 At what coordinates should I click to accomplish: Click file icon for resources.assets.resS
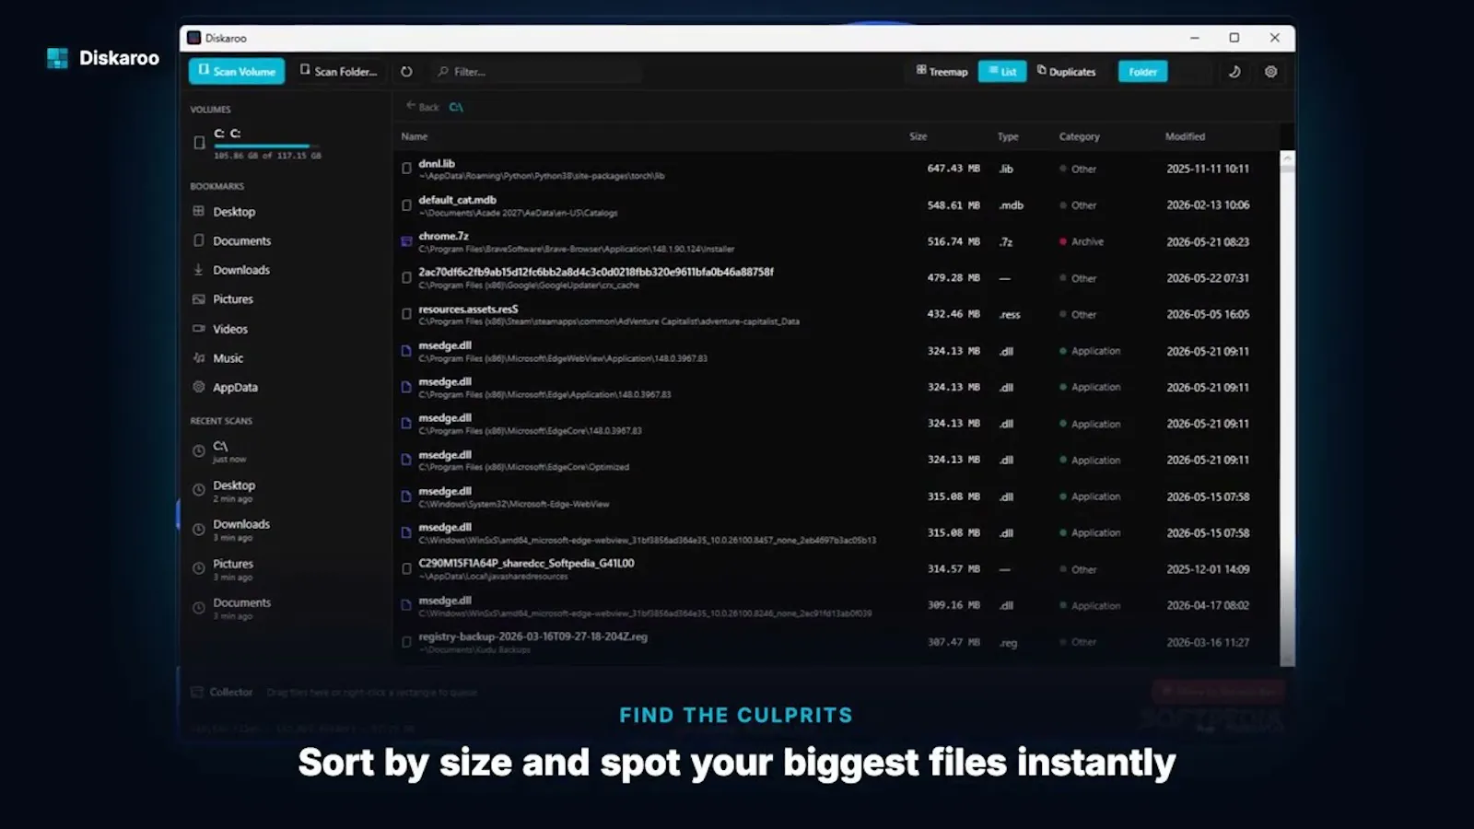tap(406, 314)
